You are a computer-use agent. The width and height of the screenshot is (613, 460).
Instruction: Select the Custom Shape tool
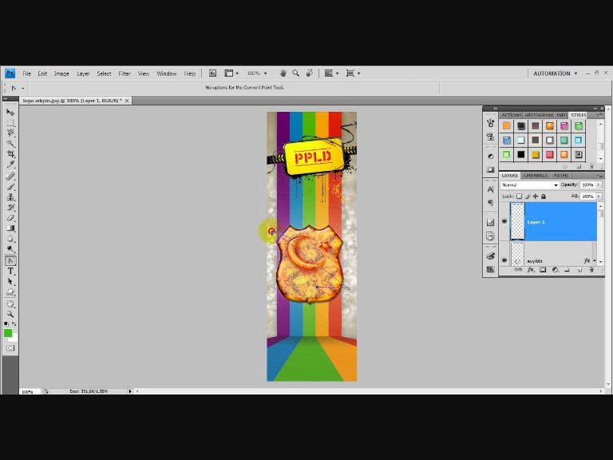10,292
